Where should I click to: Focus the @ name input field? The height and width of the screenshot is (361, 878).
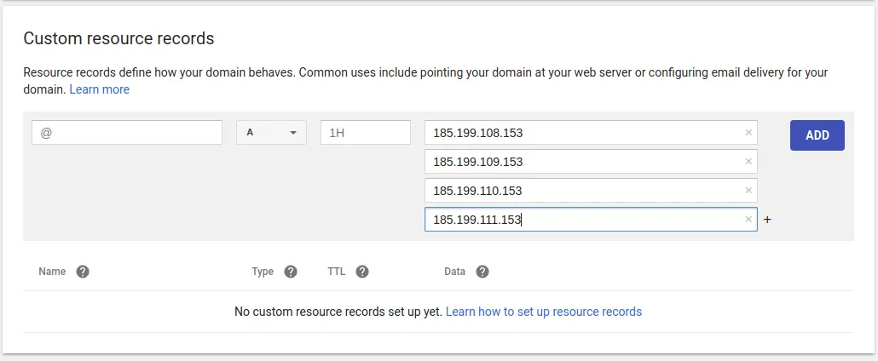127,133
